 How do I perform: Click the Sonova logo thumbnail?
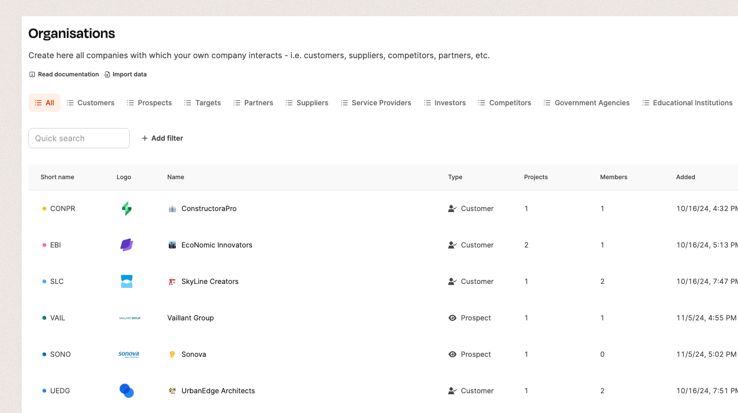click(129, 354)
